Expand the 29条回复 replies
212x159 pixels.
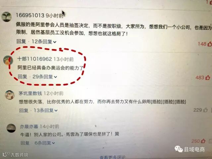[45, 77]
